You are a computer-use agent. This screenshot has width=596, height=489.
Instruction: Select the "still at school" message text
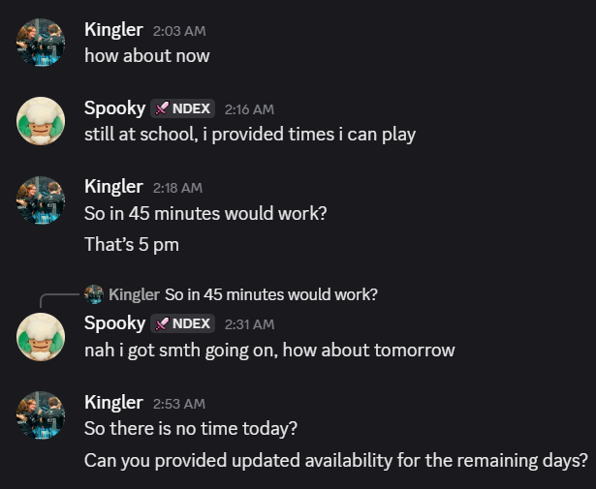250,134
